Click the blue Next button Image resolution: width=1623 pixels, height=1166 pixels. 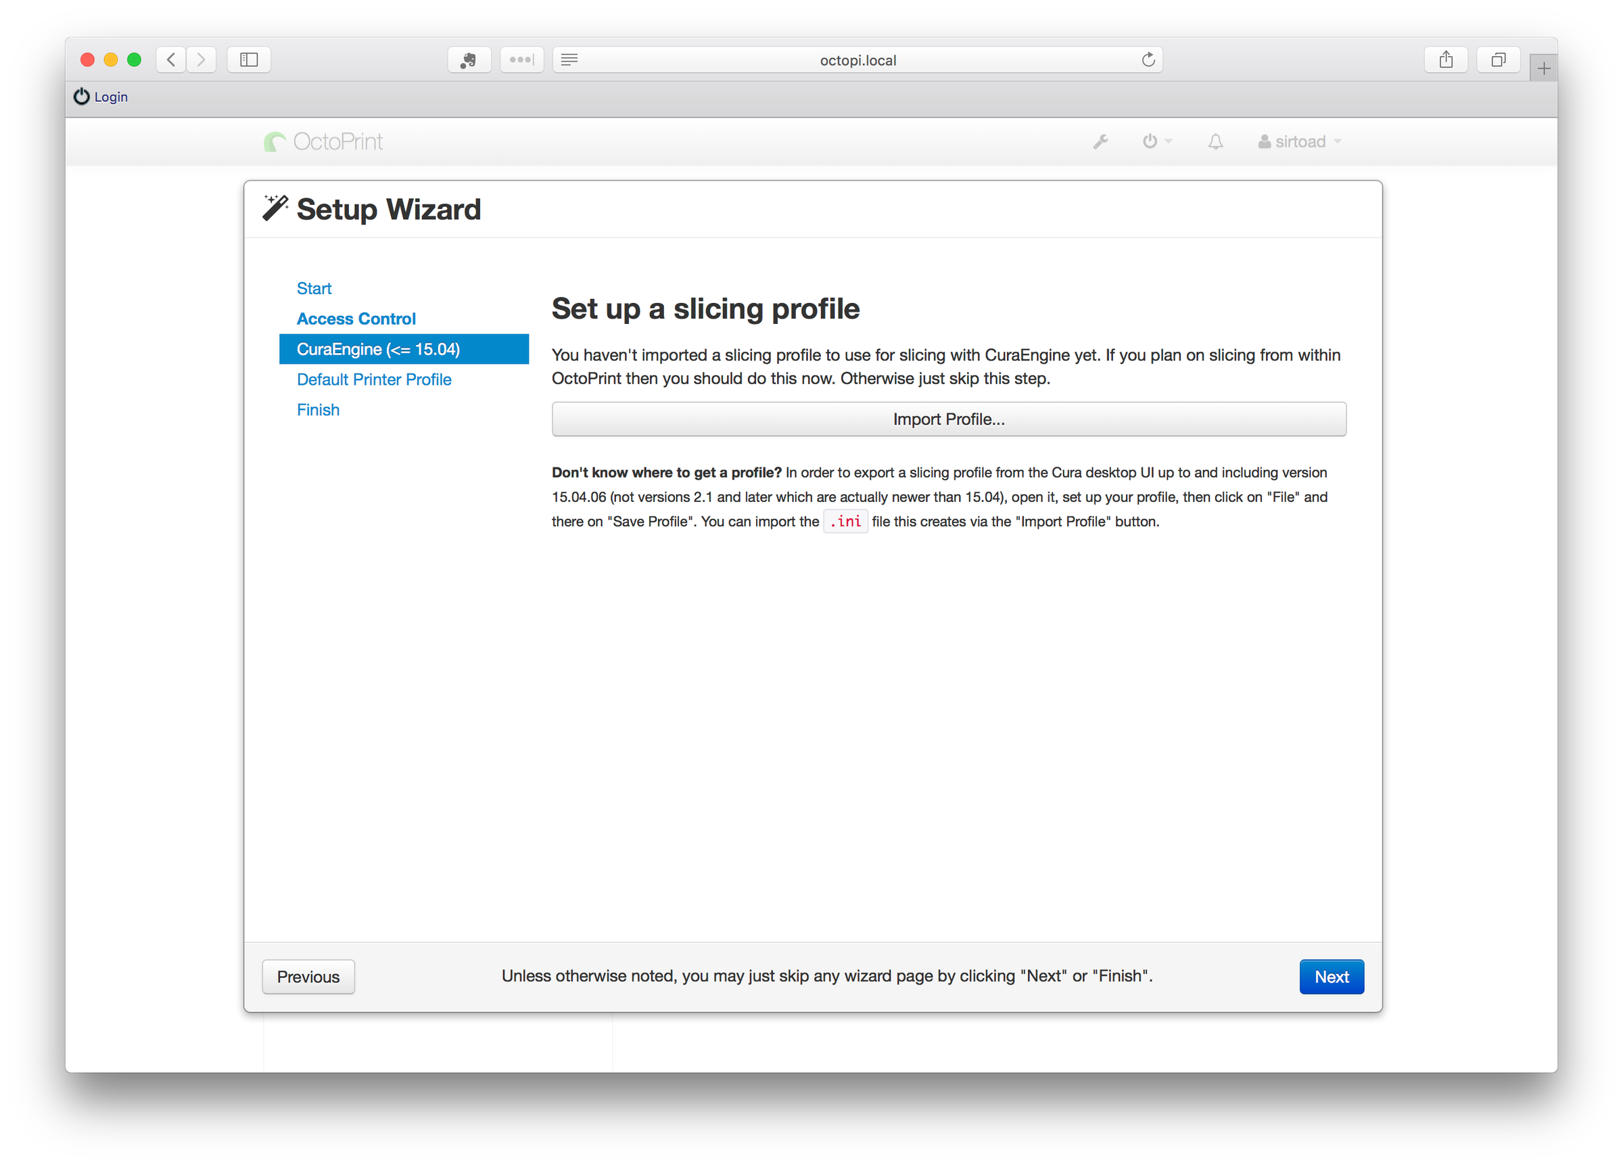click(1331, 977)
